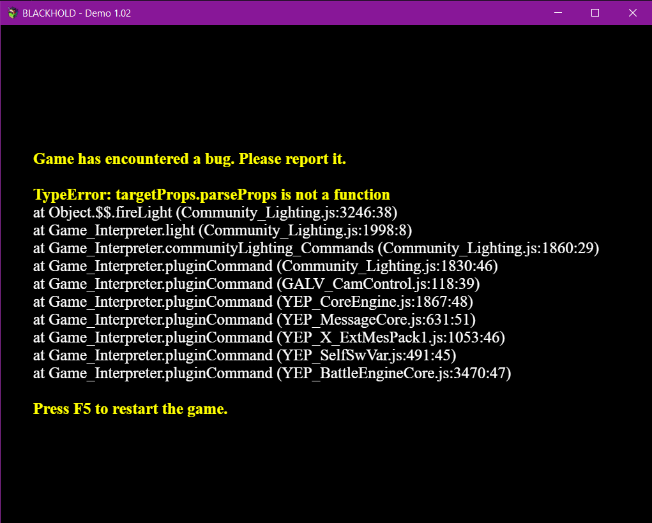This screenshot has width=652, height=523.
Task: Click the YEP_SelfSwVar.js:491:45 stack line
Action: [245, 355]
